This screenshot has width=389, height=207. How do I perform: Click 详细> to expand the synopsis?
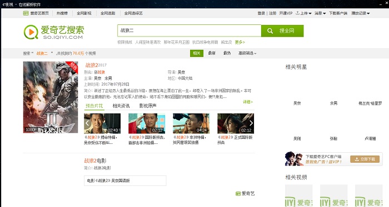pyautogui.click(x=248, y=102)
